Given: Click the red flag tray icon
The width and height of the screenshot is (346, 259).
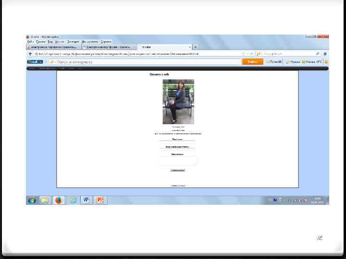Looking at the screenshot, I should tap(306, 200).
